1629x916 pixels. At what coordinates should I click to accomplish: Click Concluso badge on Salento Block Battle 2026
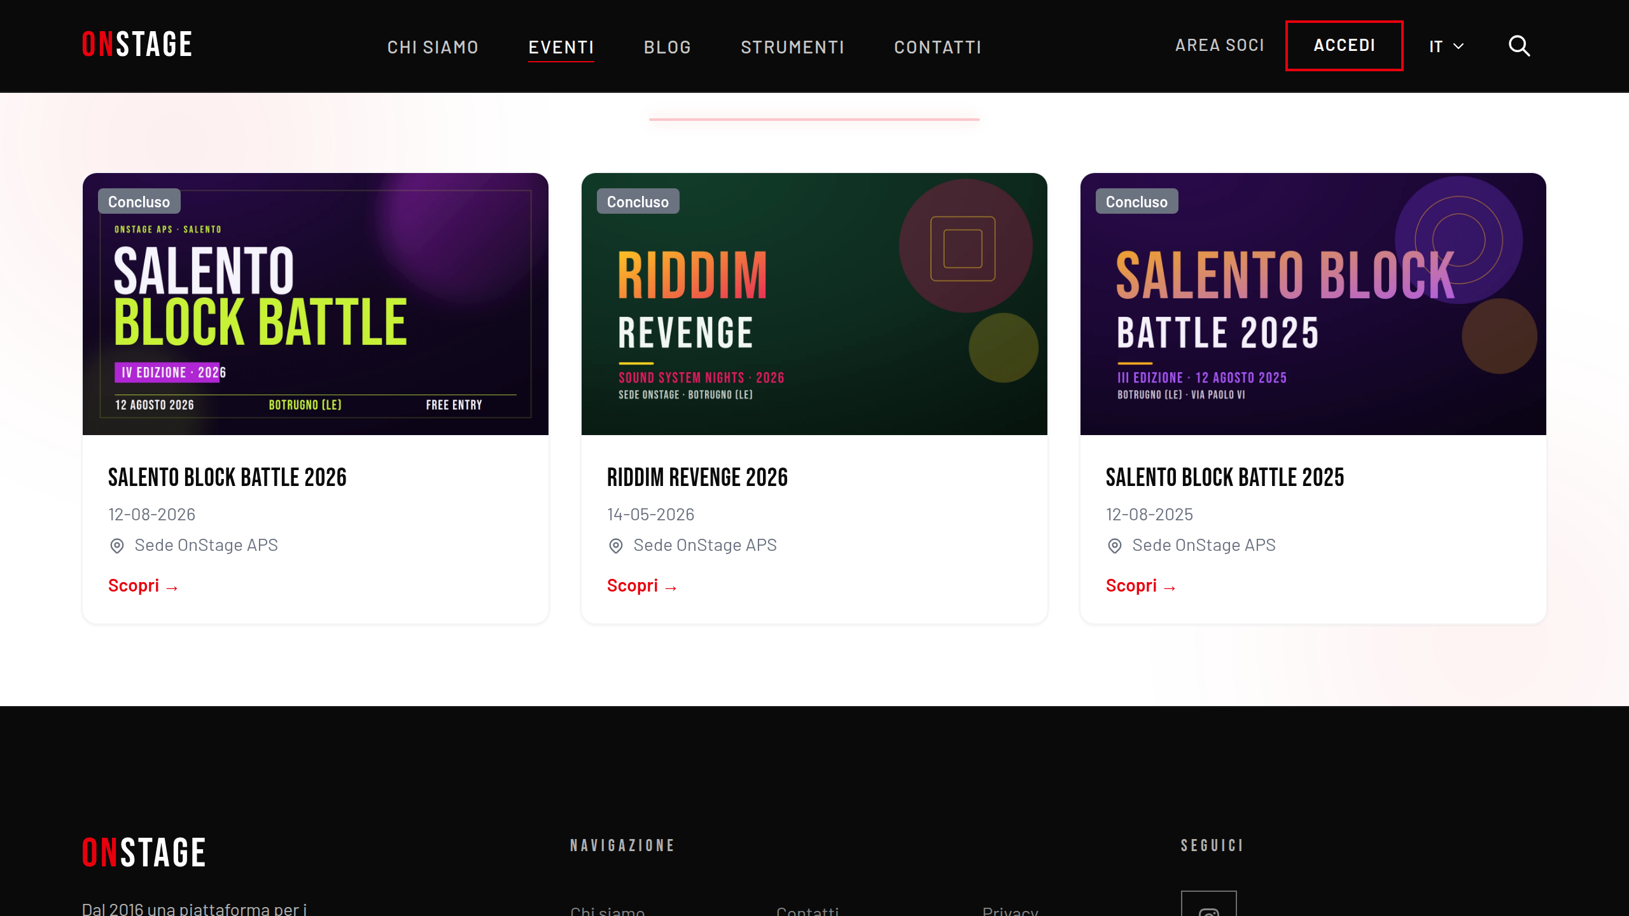coord(139,202)
